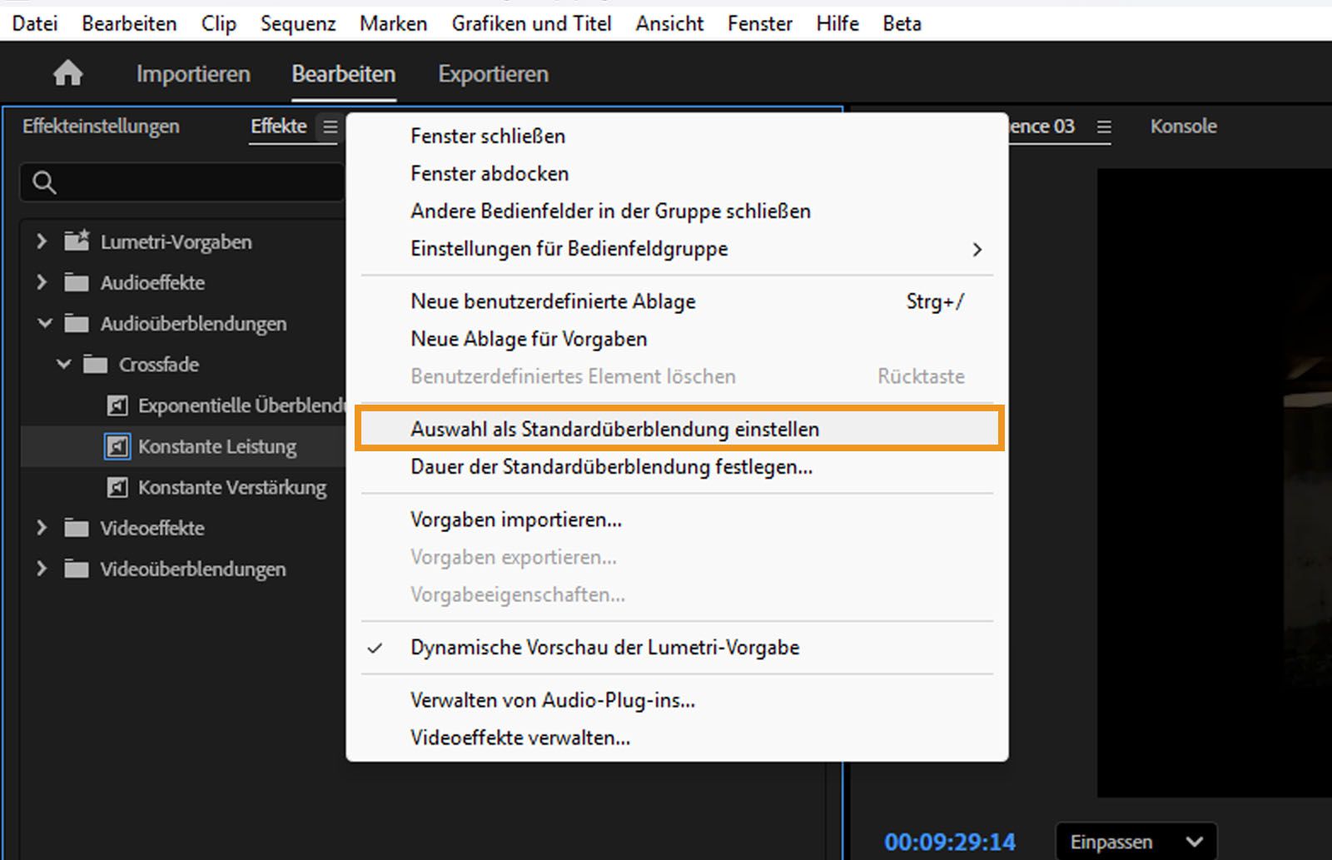Open the Clip menu
This screenshot has width=1332, height=860.
[x=219, y=23]
